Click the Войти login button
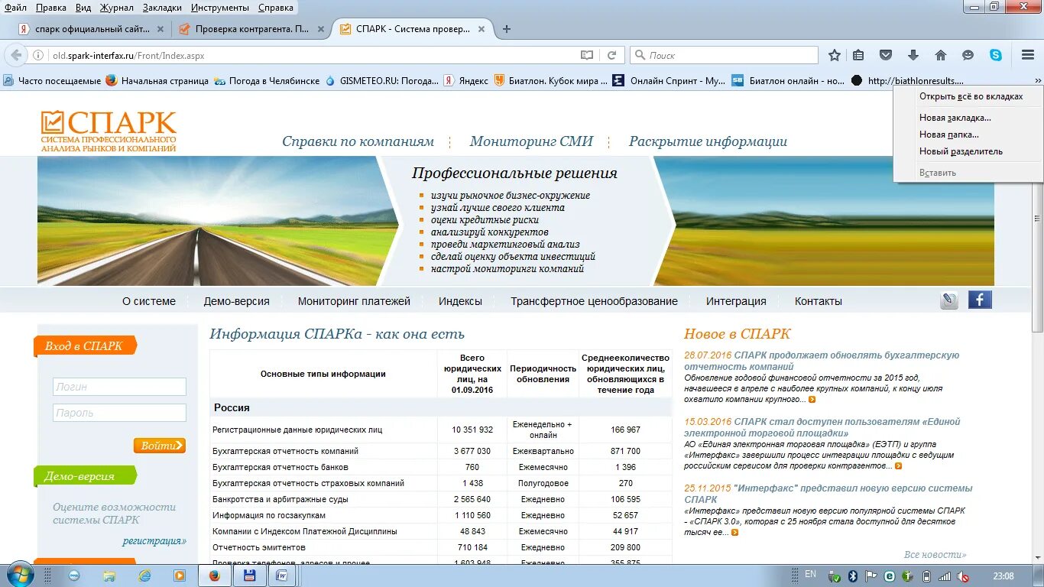Viewport: 1044px width, 587px height. tap(159, 446)
